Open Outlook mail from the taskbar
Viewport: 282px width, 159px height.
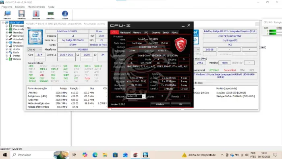[125, 155]
